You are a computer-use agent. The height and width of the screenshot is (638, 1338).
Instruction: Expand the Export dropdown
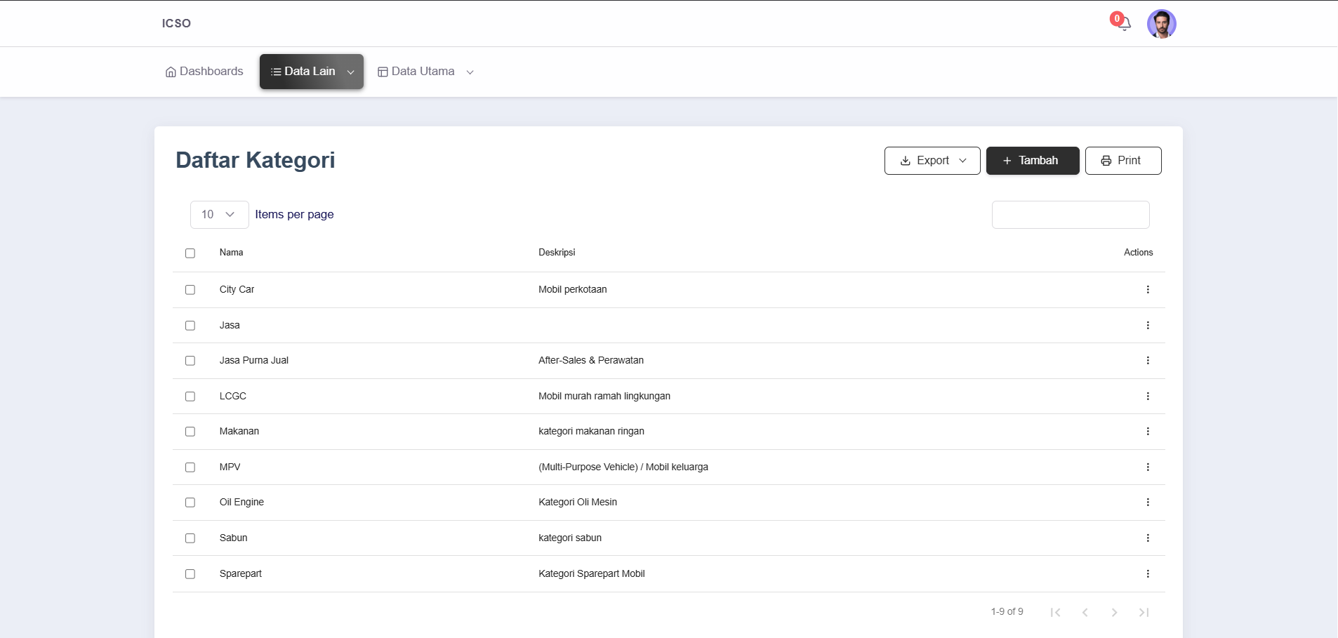(x=932, y=161)
